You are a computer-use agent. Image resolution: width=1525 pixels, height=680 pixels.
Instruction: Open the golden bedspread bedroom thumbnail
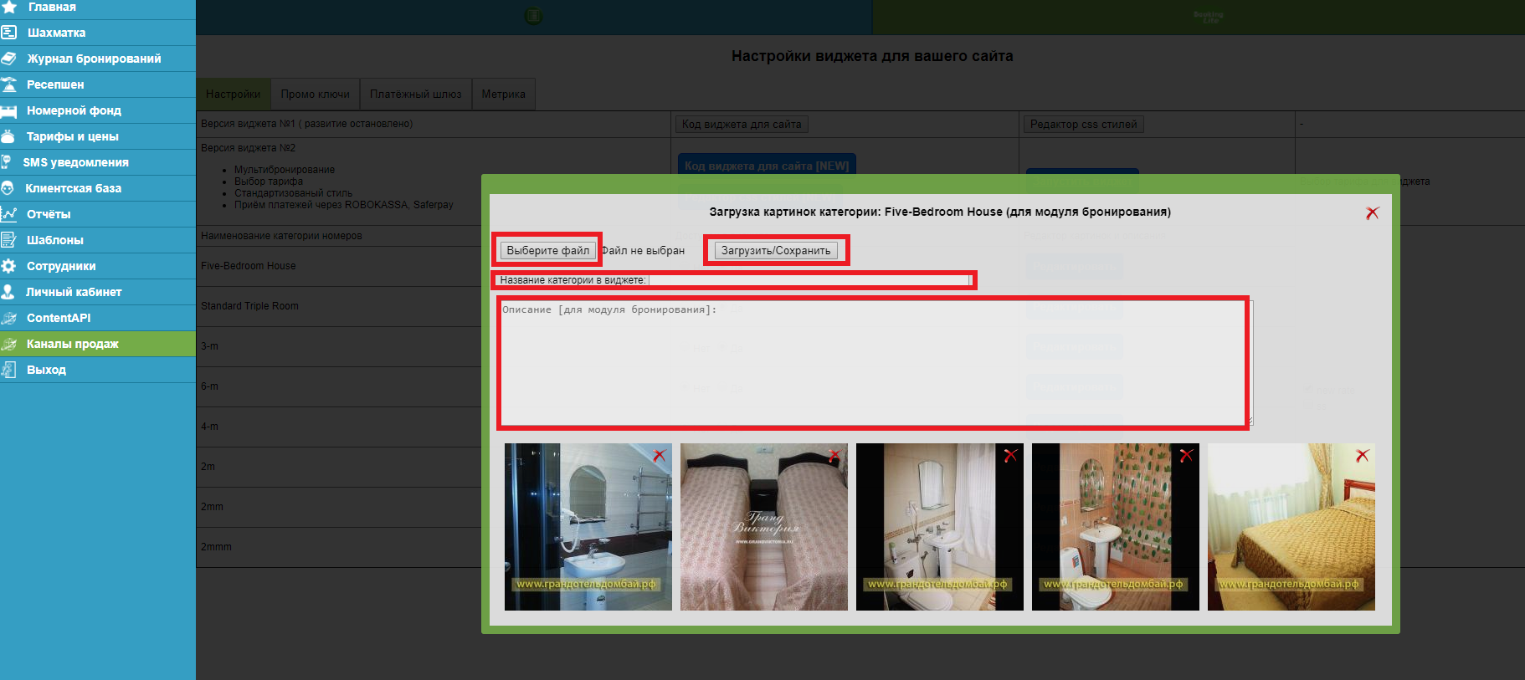(x=1291, y=527)
